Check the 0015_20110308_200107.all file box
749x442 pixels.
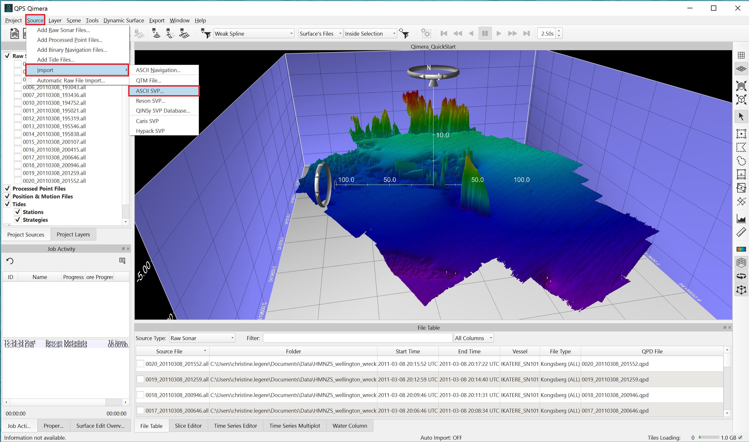click(18, 142)
